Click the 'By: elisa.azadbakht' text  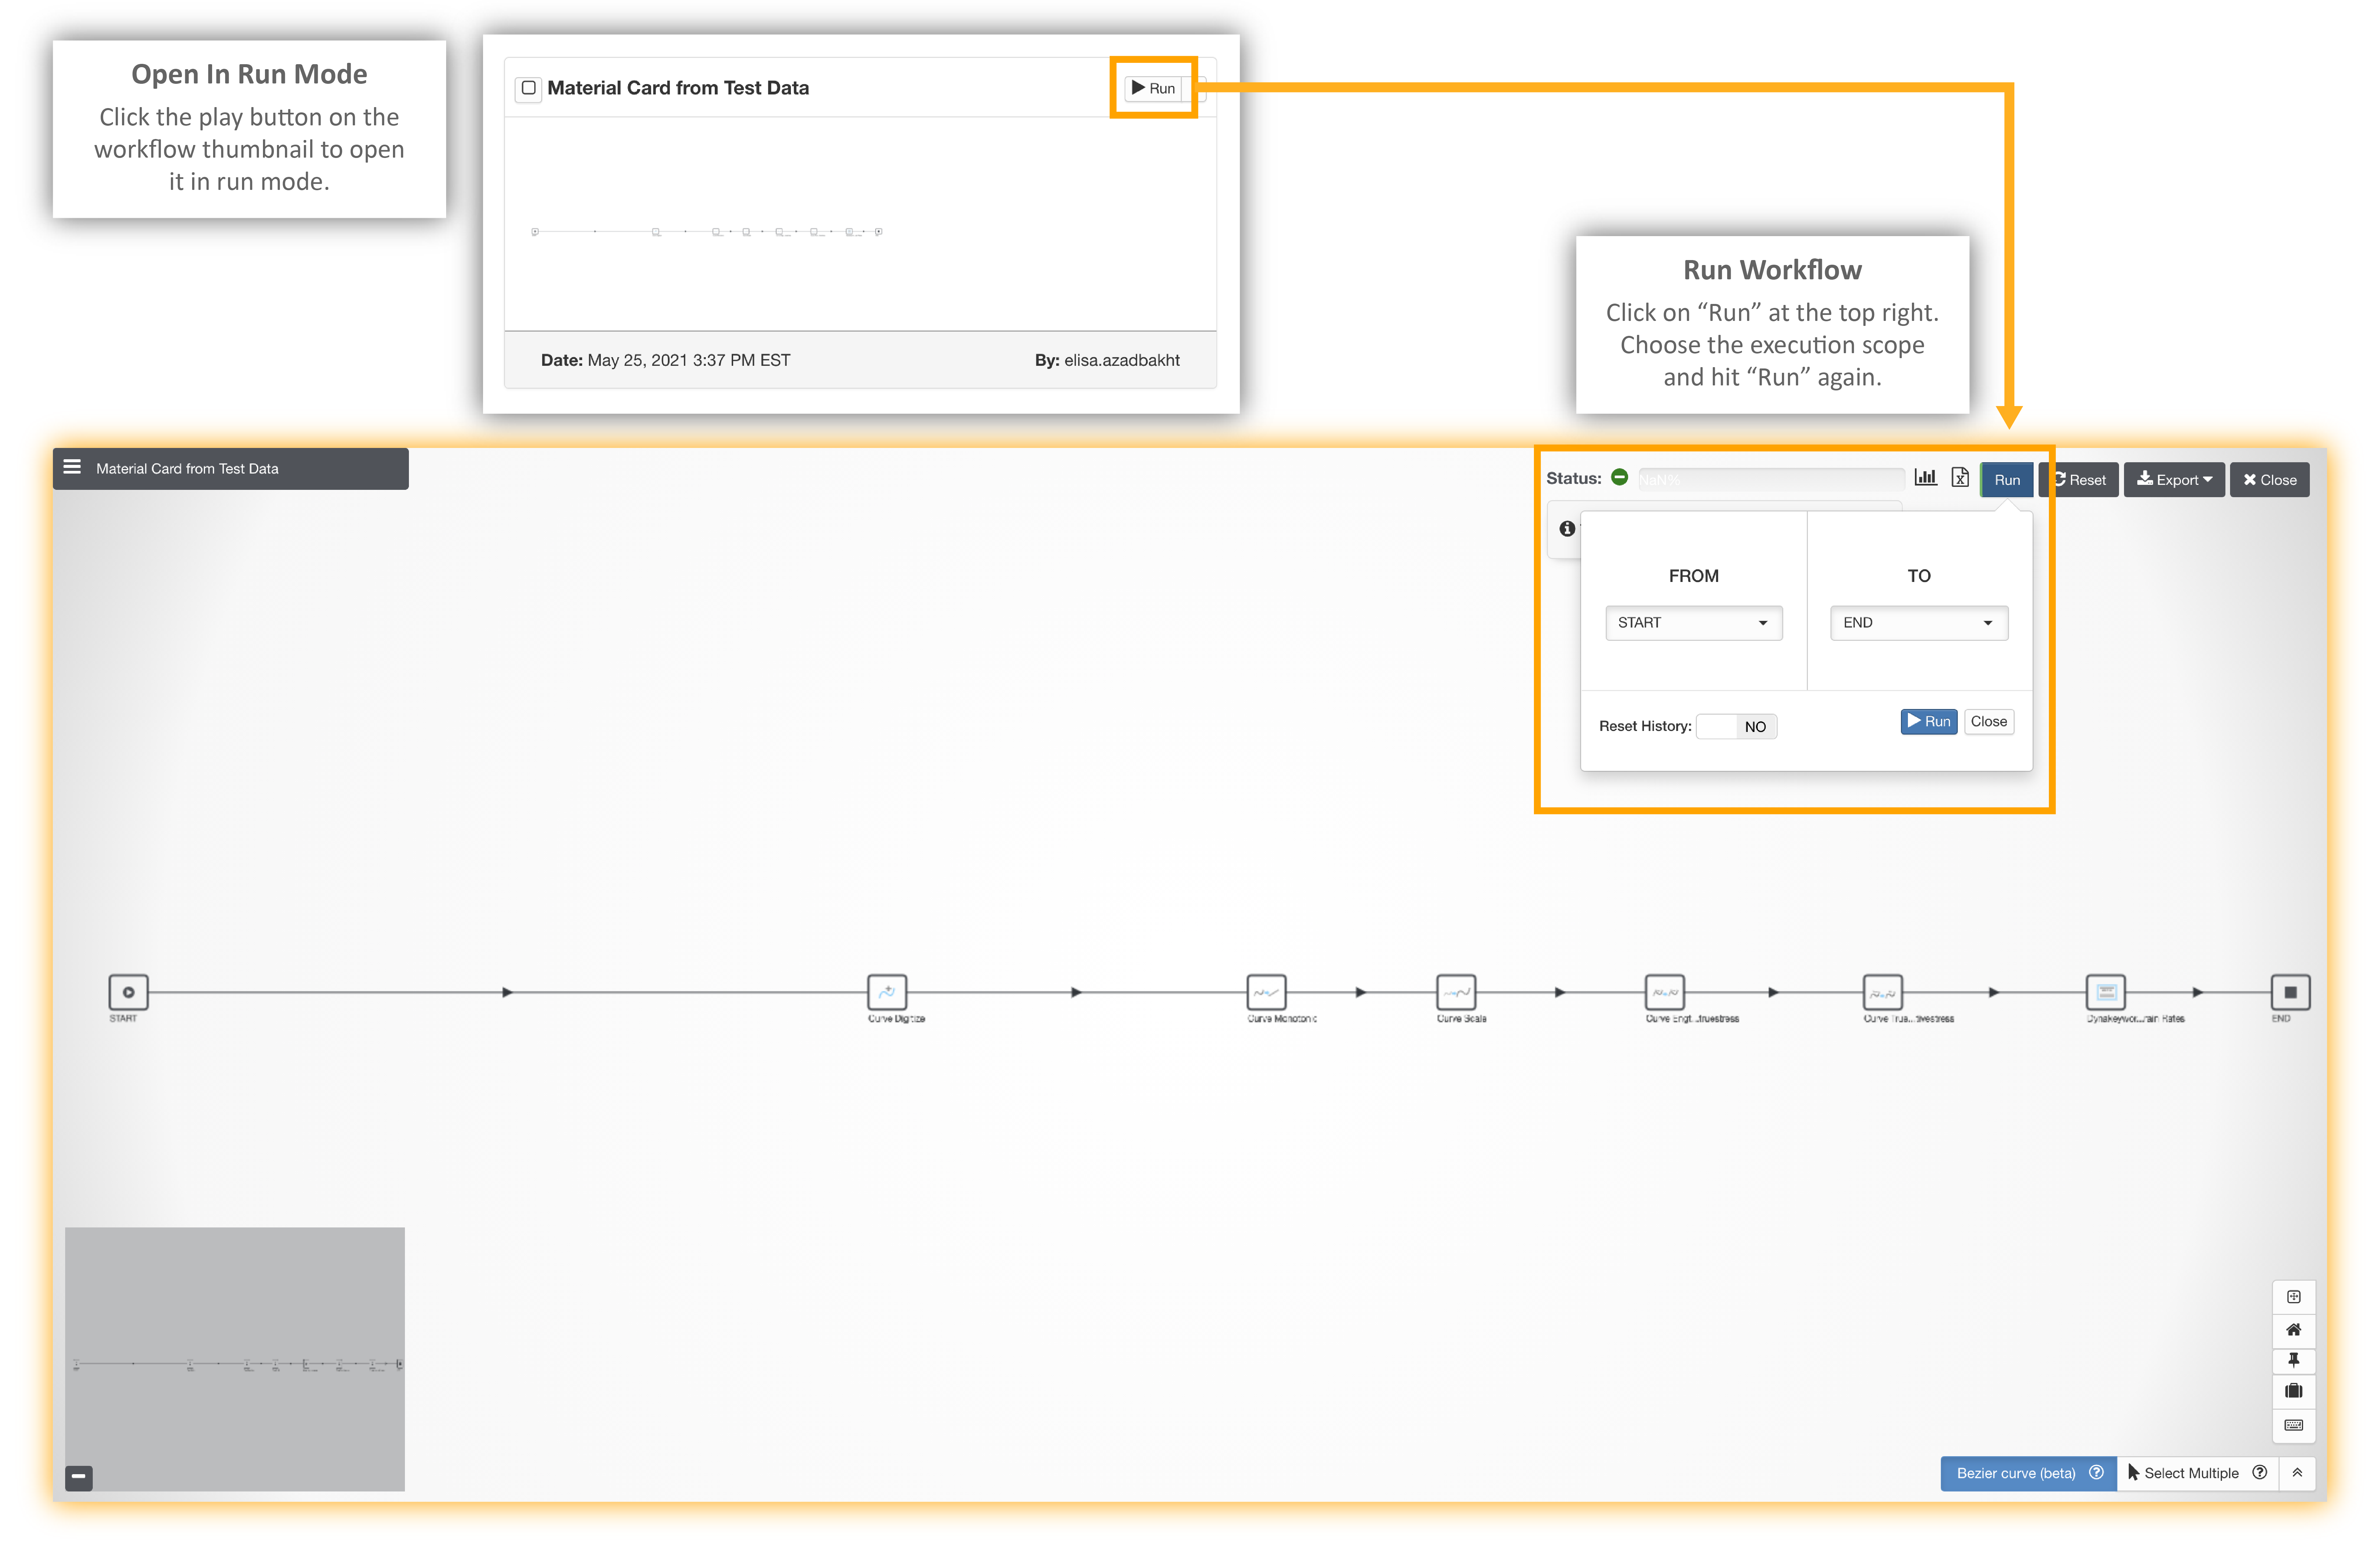[x=1107, y=360]
